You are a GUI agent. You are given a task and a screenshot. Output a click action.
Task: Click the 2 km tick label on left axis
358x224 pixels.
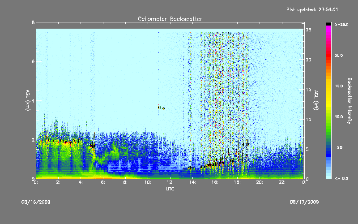[x=33, y=140]
